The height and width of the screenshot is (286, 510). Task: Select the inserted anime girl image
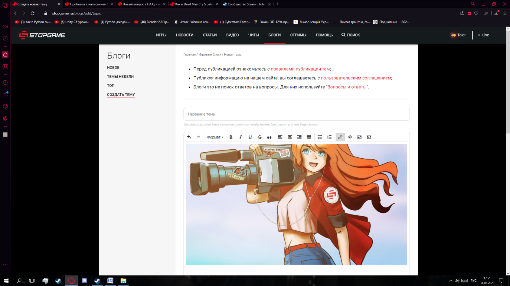(x=296, y=204)
